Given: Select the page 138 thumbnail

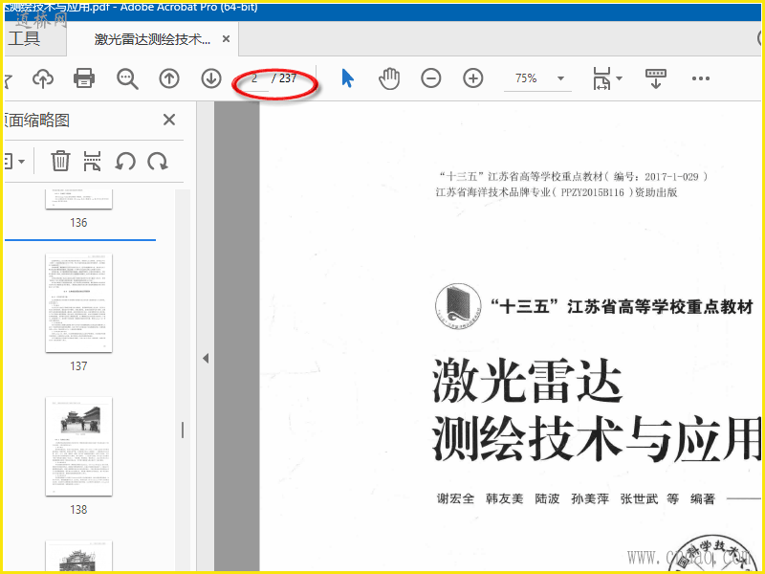Looking at the screenshot, I should [x=78, y=447].
